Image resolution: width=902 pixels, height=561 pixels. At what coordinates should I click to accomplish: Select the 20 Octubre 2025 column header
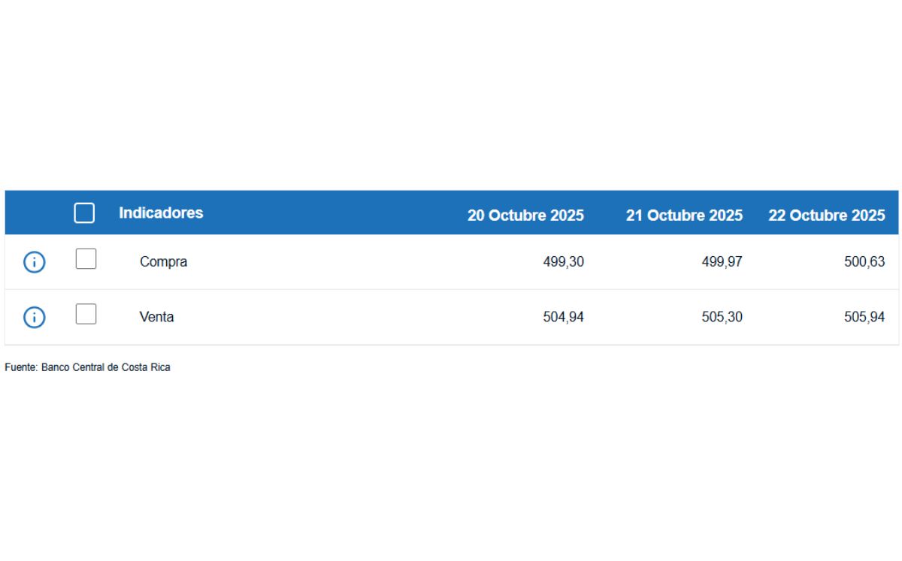pos(525,216)
